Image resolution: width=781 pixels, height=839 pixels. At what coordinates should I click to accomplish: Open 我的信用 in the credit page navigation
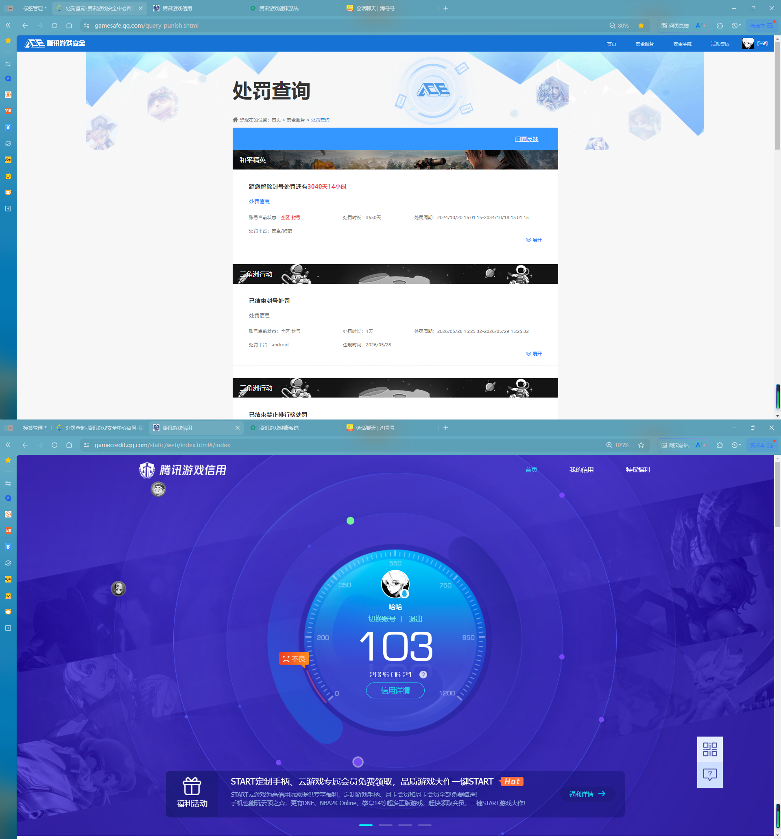point(581,470)
